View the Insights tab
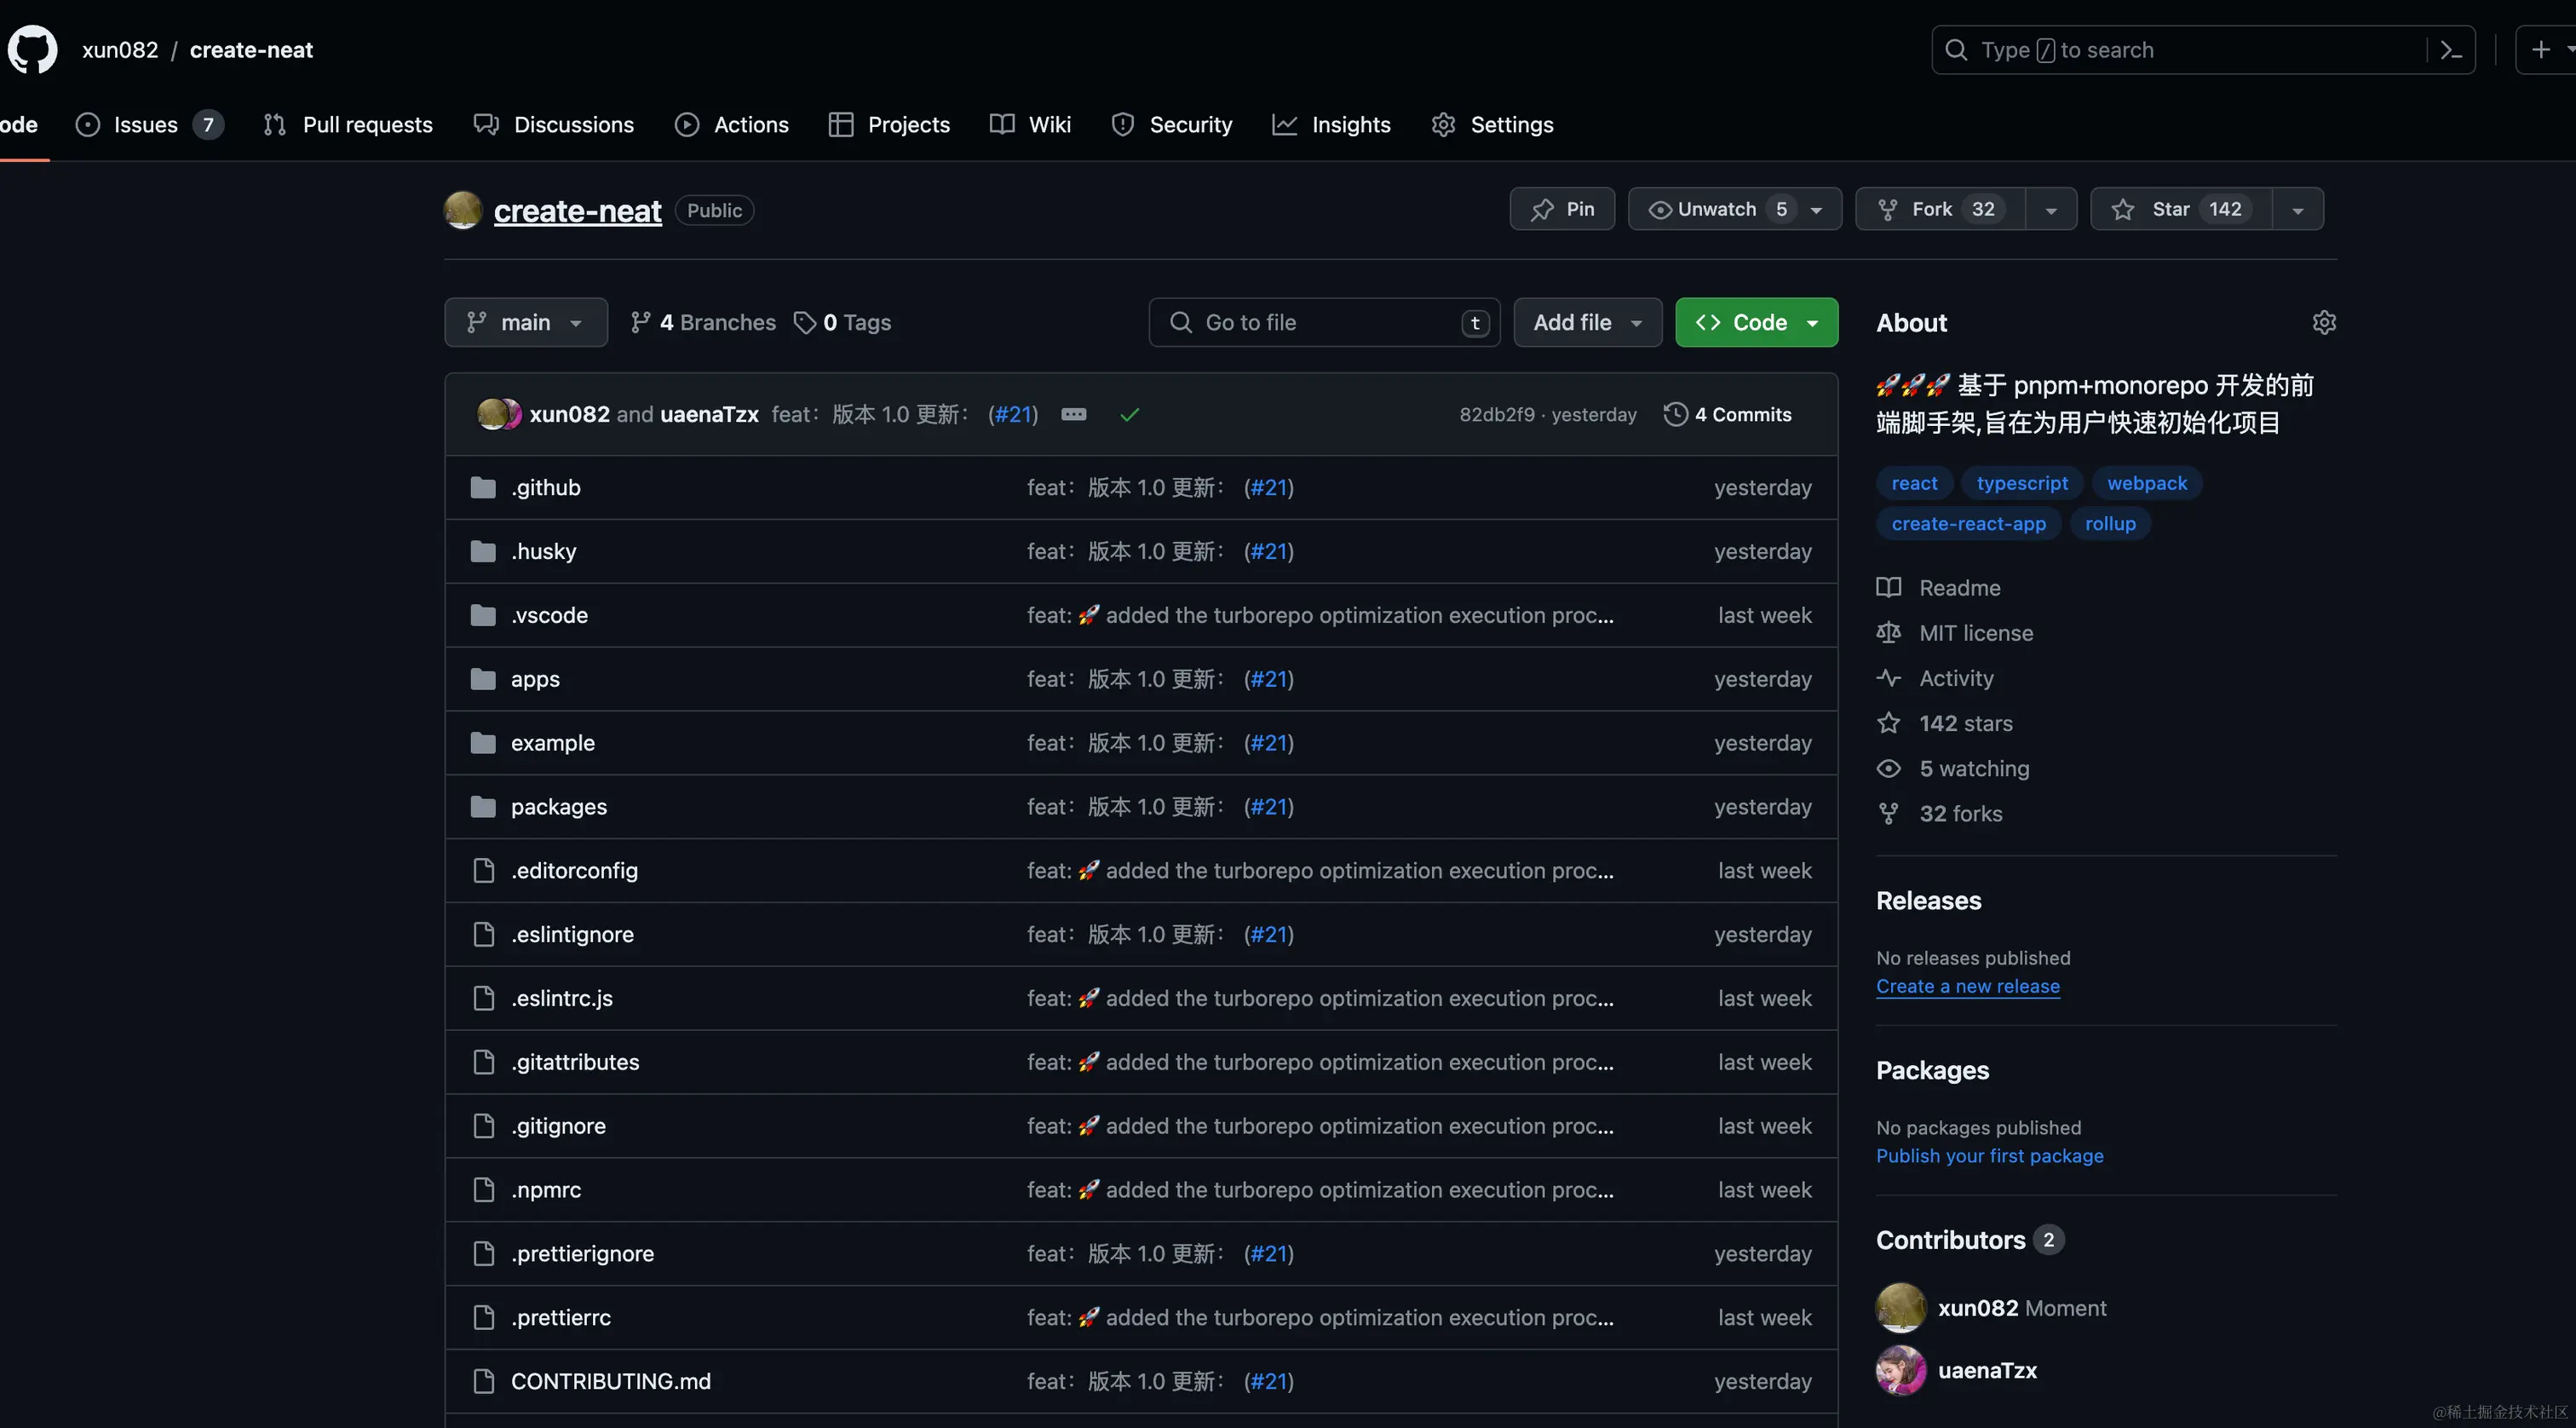Screen dimensions: 2576x1428 point(1332,124)
